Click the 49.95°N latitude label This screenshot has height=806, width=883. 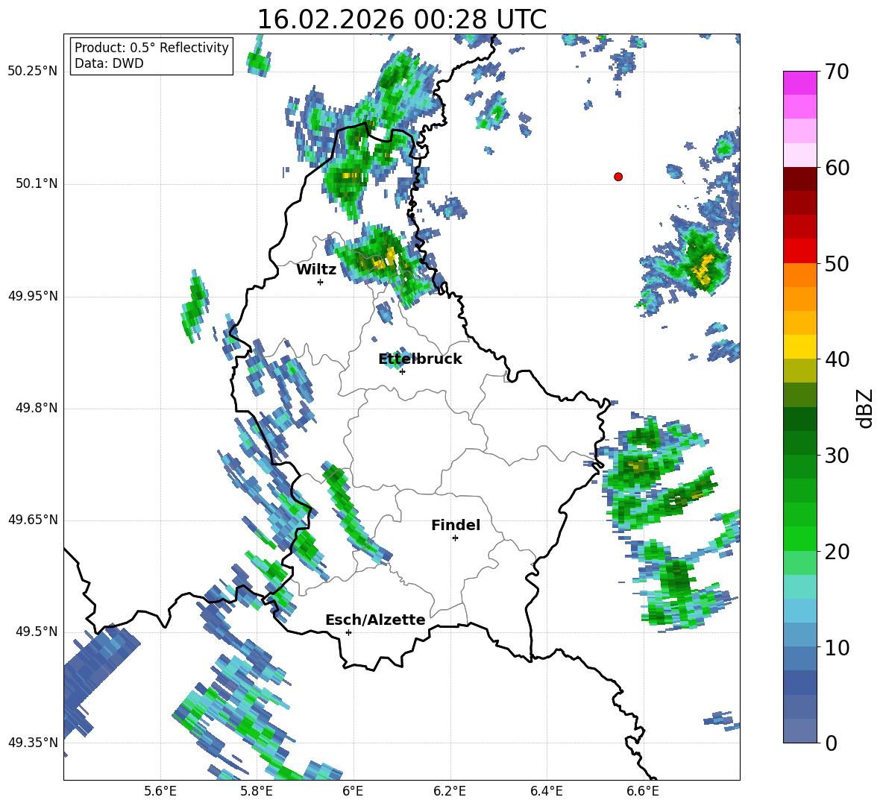click(33, 296)
